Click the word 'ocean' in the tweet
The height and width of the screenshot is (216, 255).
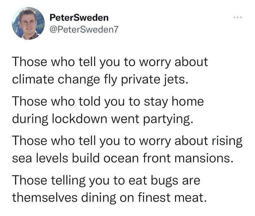[121, 159]
